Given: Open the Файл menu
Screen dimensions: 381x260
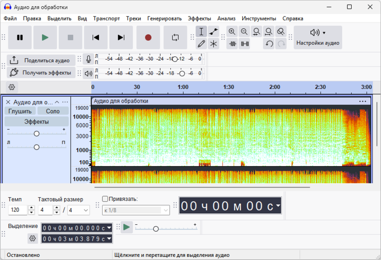Looking at the screenshot, I should pyautogui.click(x=10, y=18).
